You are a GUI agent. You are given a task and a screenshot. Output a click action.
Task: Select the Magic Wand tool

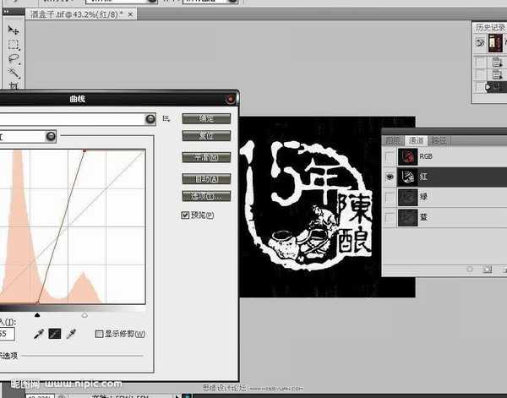pos(14,73)
